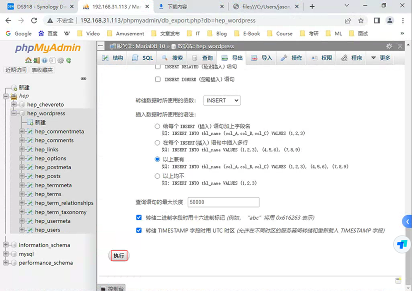Click the floating assistant bird icon
This screenshot has width=412, height=291.
coord(402,244)
